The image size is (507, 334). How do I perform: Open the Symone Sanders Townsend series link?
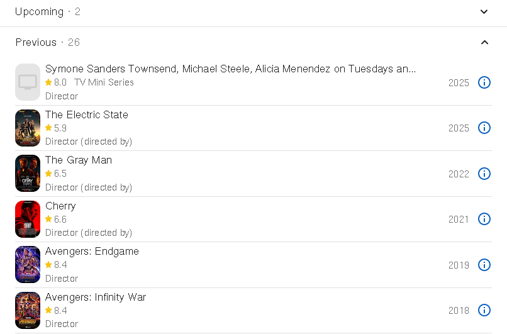tap(230, 69)
